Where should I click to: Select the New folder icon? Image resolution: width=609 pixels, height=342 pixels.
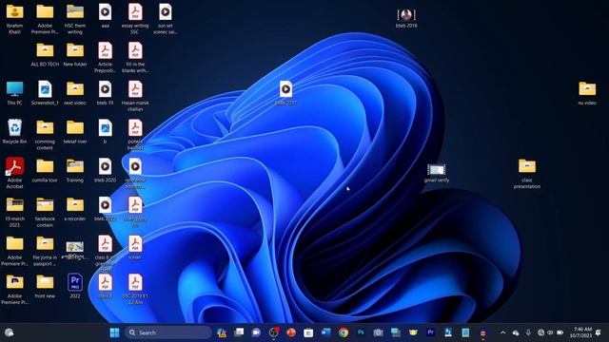pos(75,55)
